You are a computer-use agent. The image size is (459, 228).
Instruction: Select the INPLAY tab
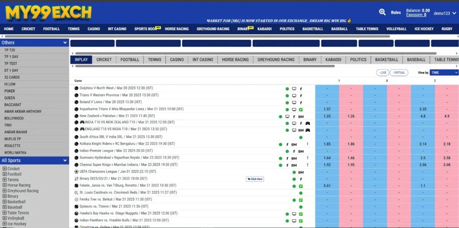pyautogui.click(x=81, y=59)
